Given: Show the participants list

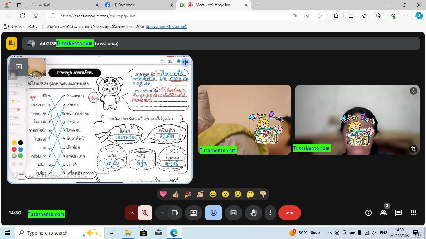Looking at the screenshot, I should click(x=383, y=213).
